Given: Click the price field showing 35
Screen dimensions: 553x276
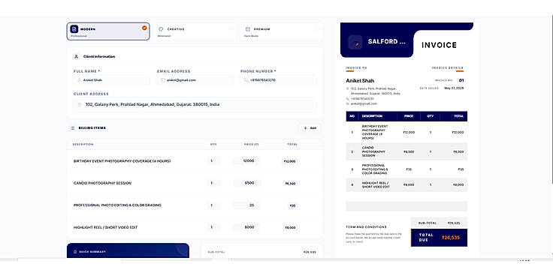Looking at the screenshot, I should click(247, 205).
